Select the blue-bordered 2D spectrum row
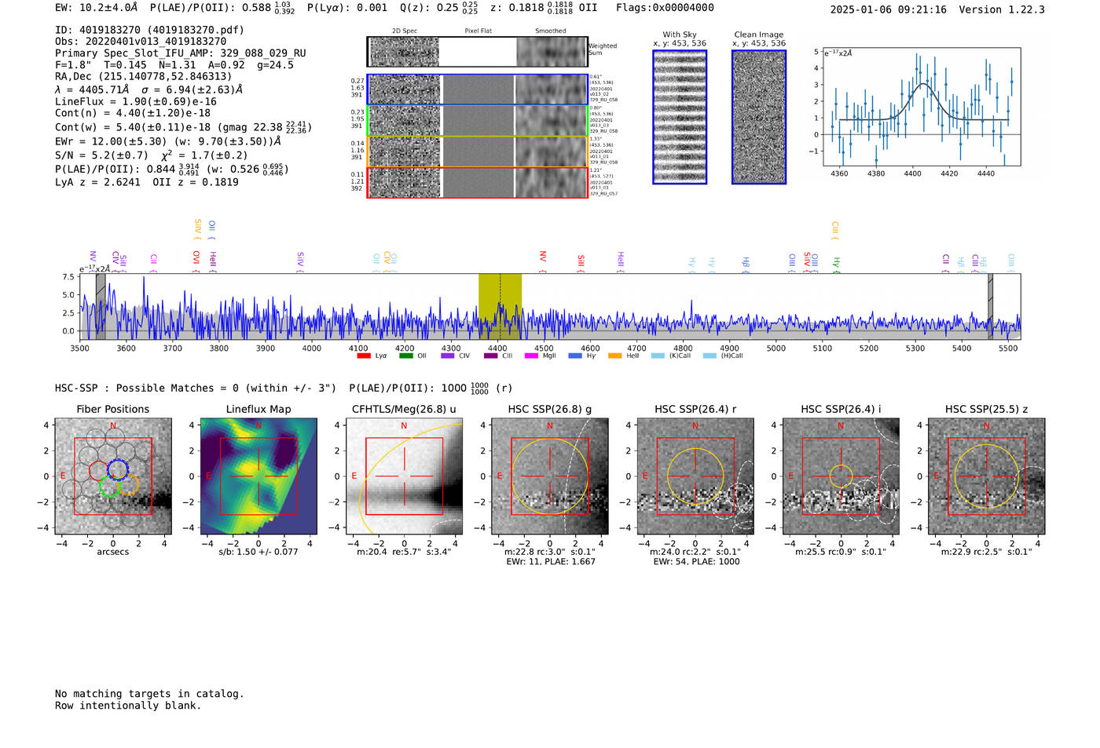 click(x=478, y=89)
